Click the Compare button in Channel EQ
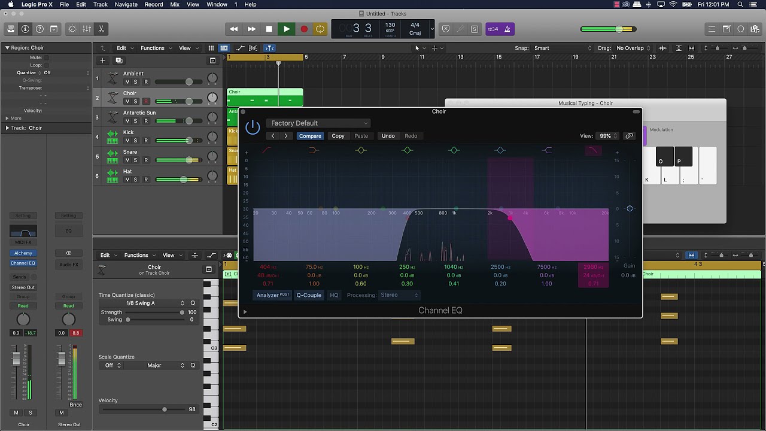This screenshot has width=766, height=431. click(x=310, y=136)
